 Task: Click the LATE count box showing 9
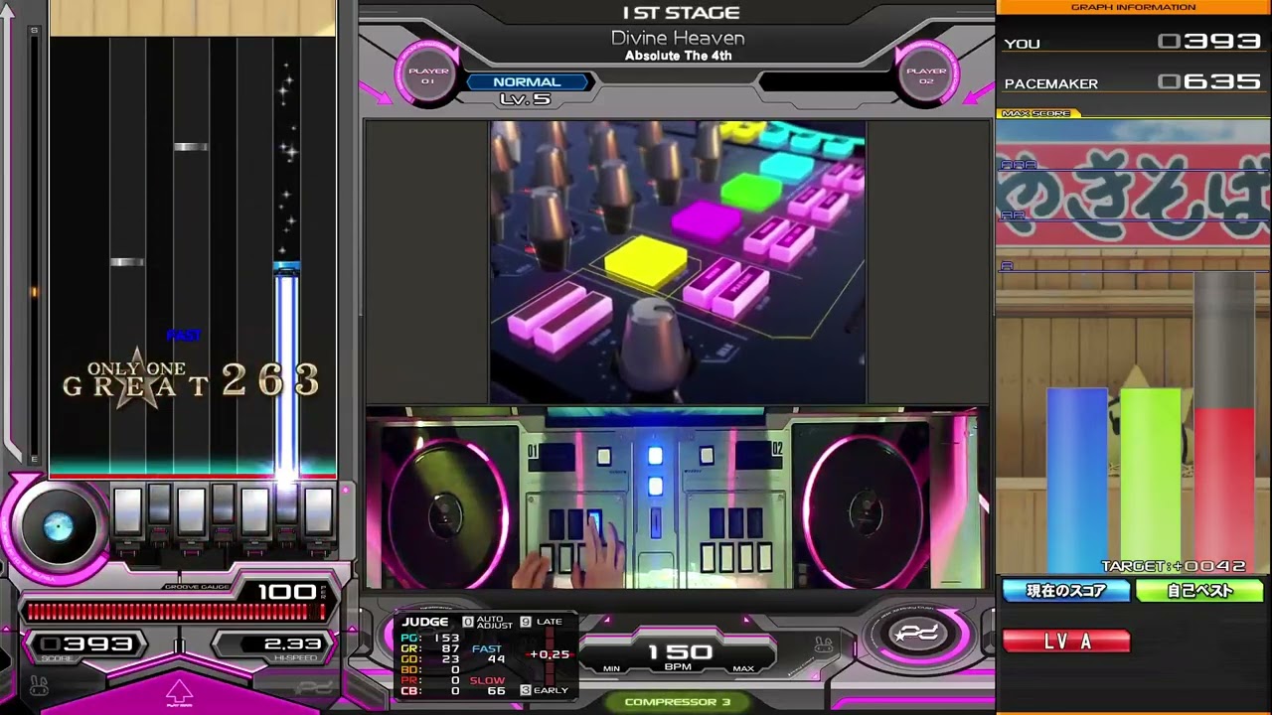526,622
